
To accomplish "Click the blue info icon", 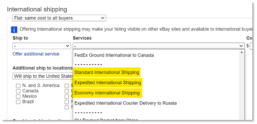I will (x=14, y=30).
